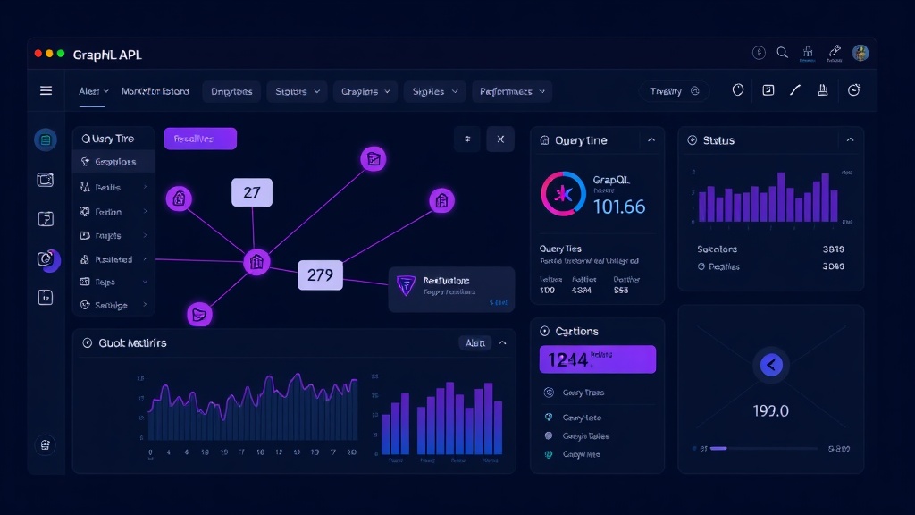Viewport: 915px width, 515px height.
Task: Close the graph panel with X
Action: (500, 139)
